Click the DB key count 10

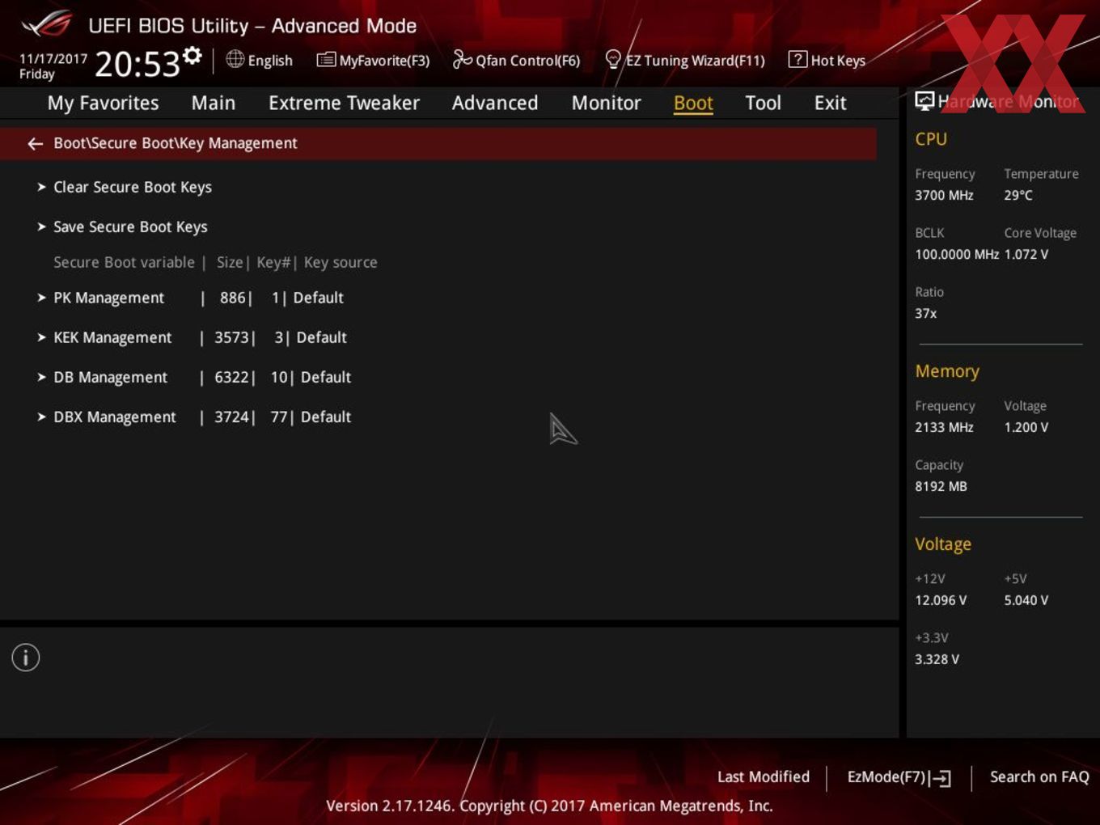tap(279, 377)
